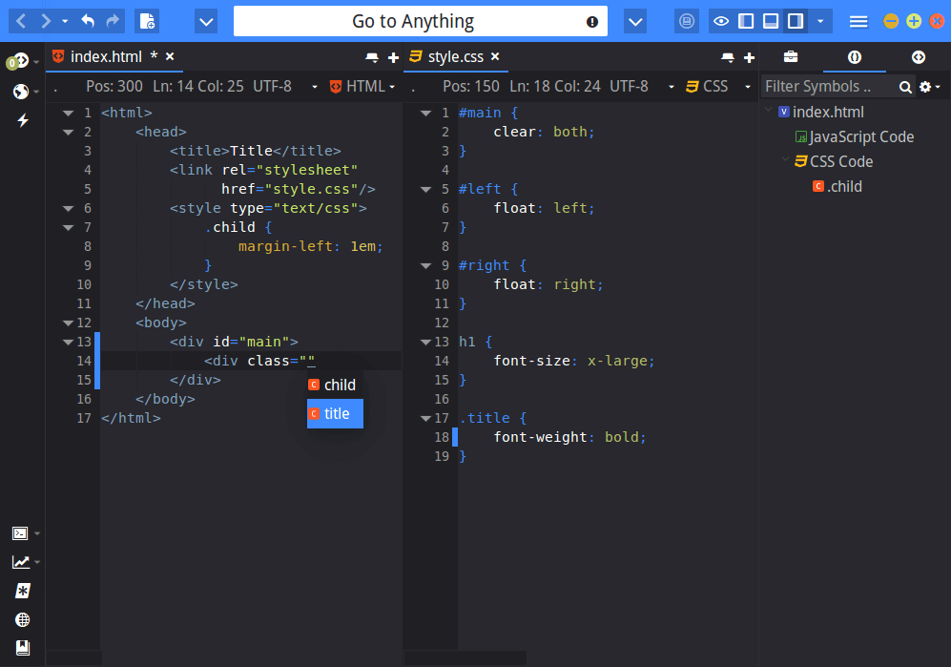951x667 pixels.
Task: Fold the h1 rule at line 13
Action: click(426, 343)
